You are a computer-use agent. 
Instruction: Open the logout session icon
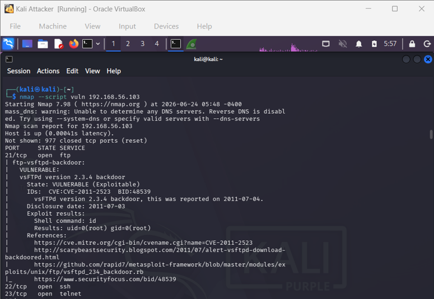click(x=427, y=44)
